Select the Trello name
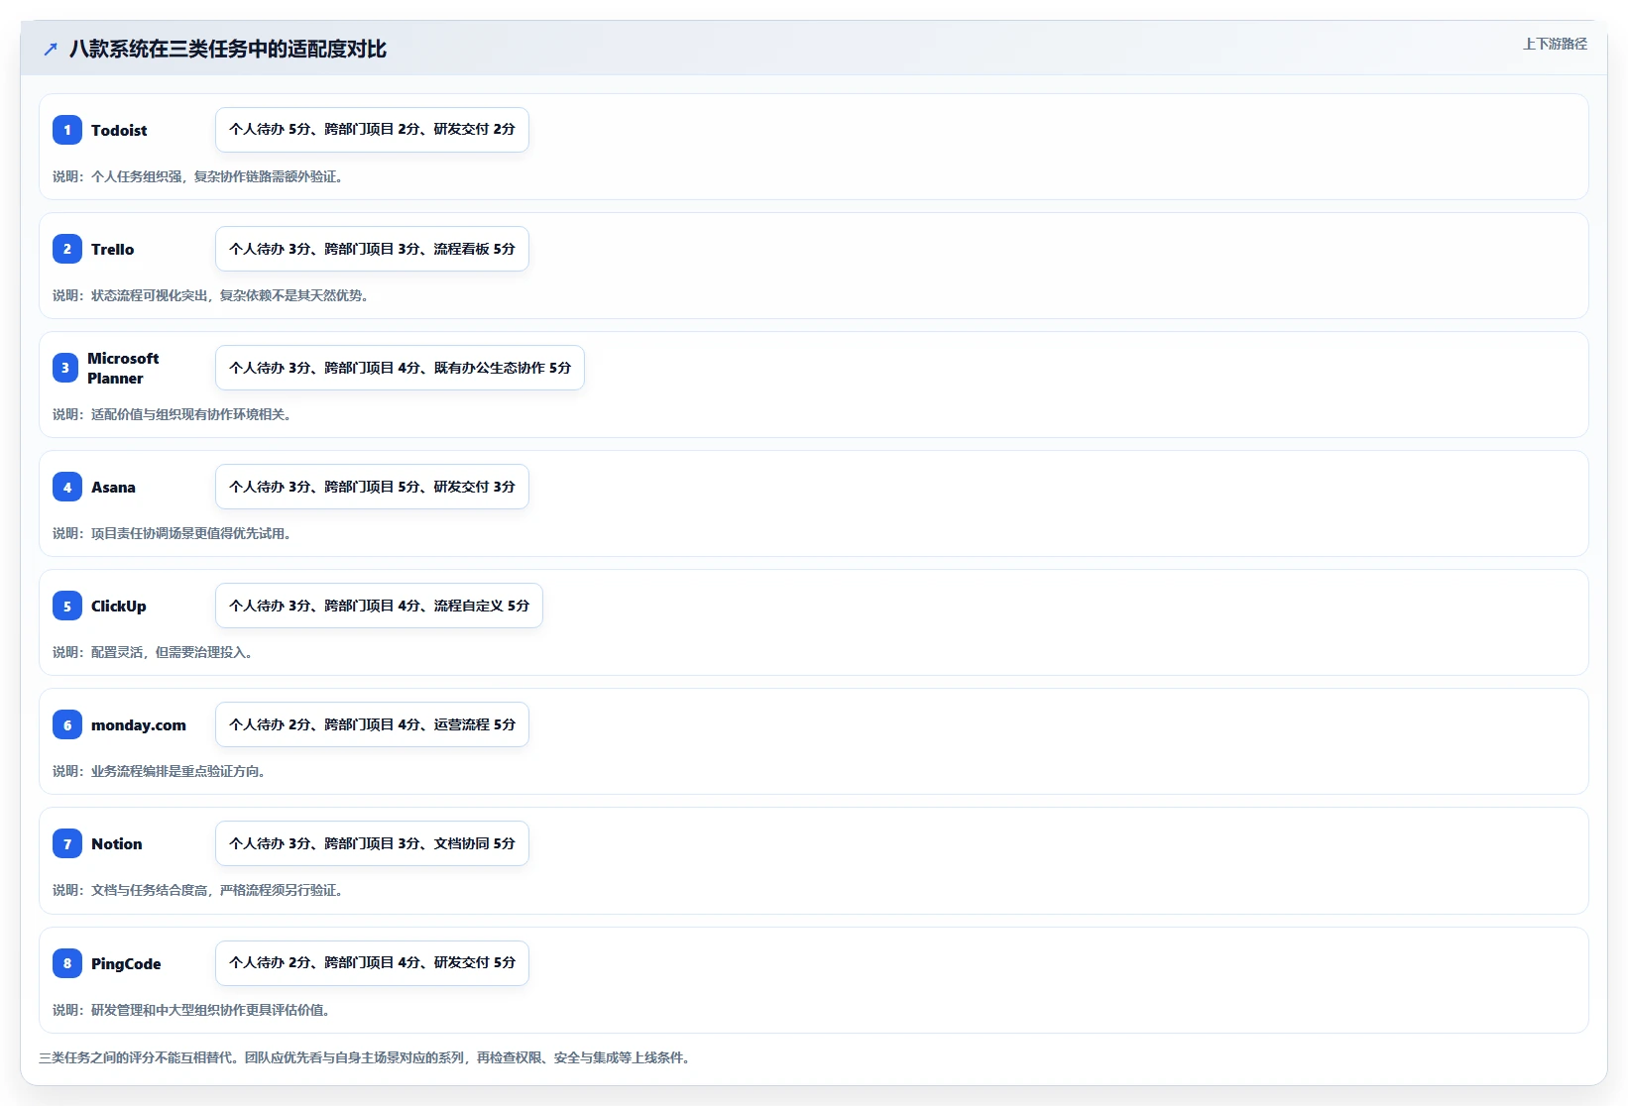The image size is (1628, 1106). (x=112, y=249)
